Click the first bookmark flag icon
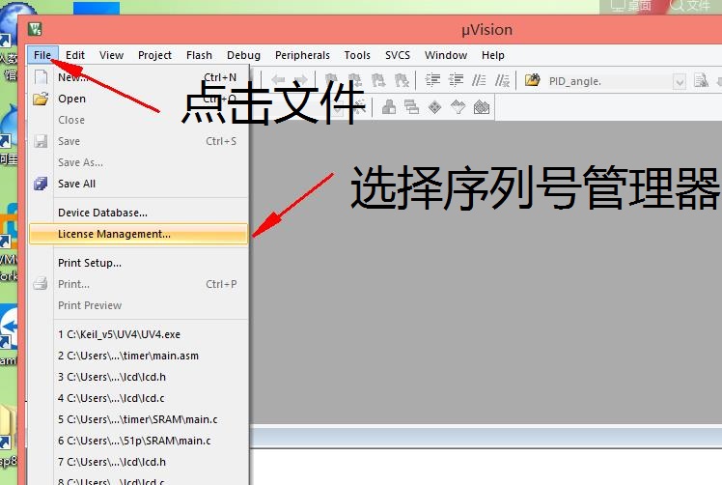Viewport: 722px width, 485px height. (x=331, y=81)
